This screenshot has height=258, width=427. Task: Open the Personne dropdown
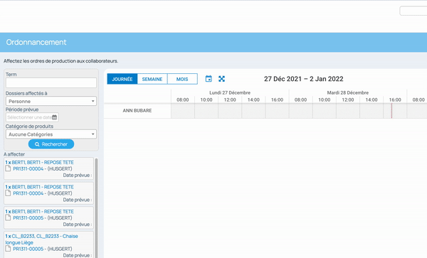(51, 101)
